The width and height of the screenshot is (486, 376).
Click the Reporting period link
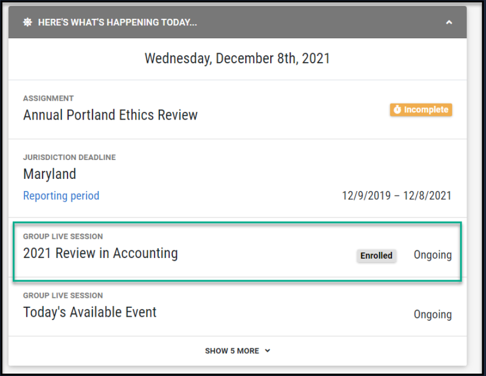point(61,195)
